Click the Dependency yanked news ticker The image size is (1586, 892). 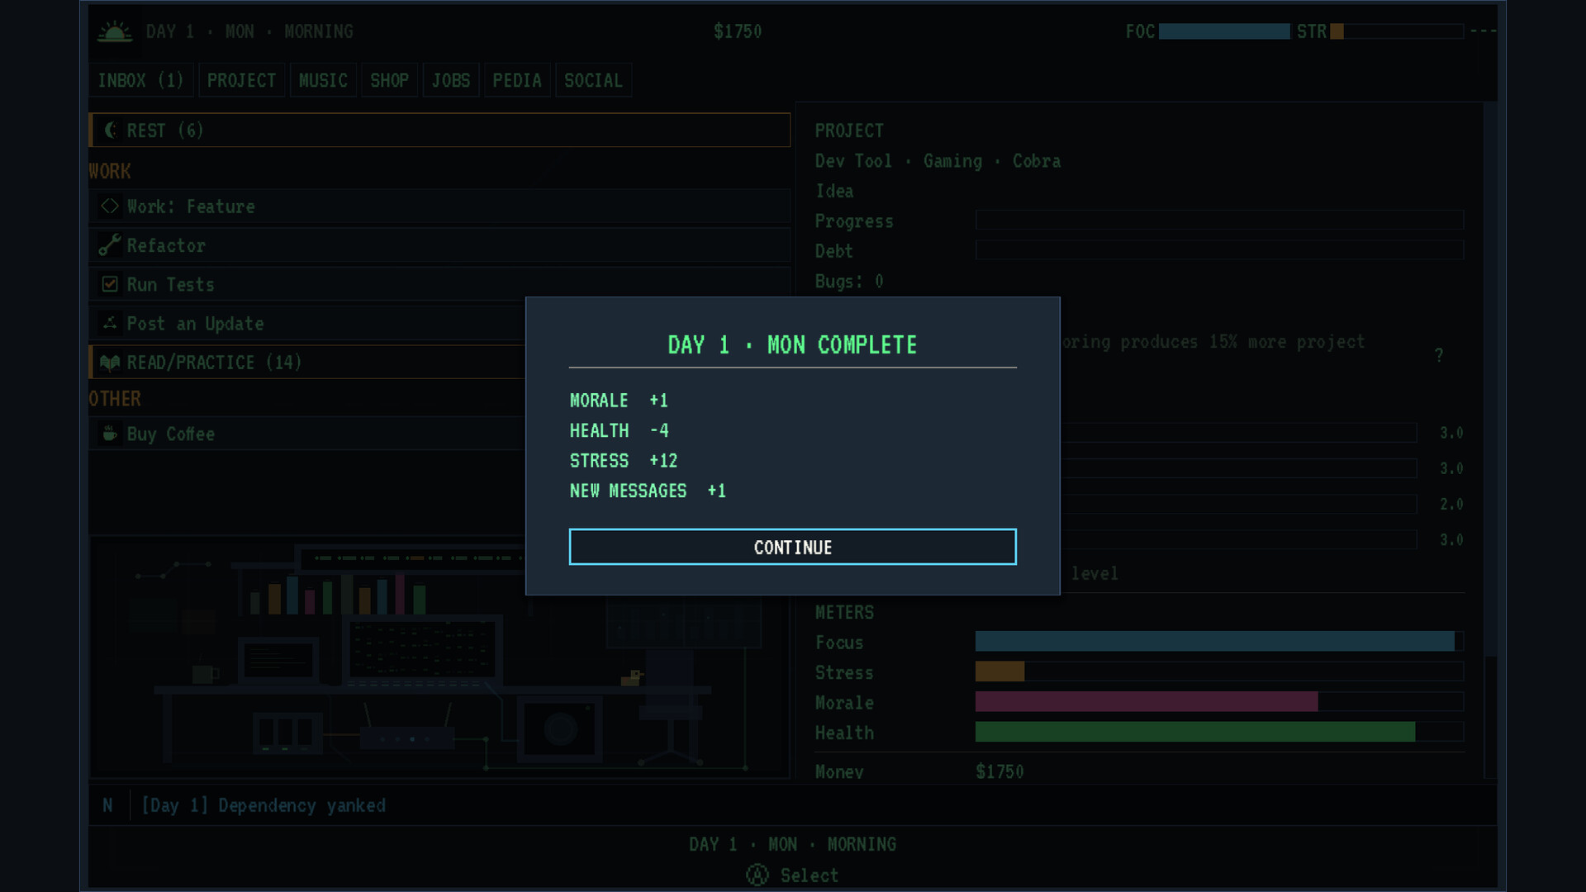264,805
